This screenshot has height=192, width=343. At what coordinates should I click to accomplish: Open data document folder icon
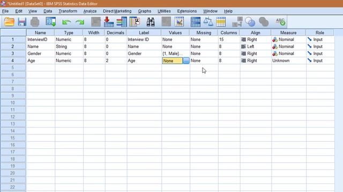pos(9,22)
